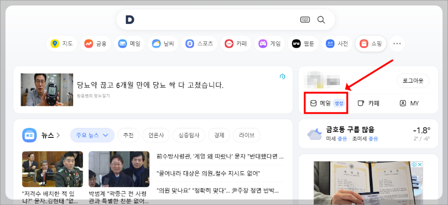Open the diabetes ad thumbnail image
Image resolution: width=448 pixels, height=205 pixels.
47,90
